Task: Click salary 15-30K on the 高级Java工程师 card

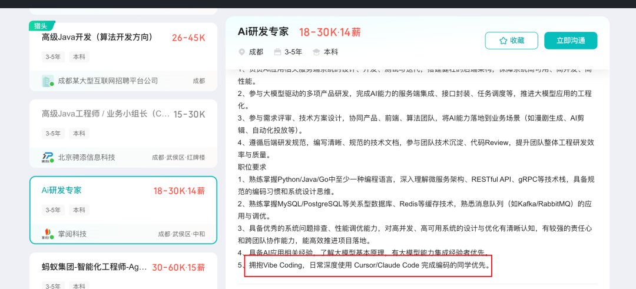Action: point(190,114)
